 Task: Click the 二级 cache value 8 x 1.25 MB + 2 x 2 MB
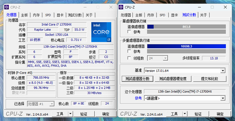point(94,88)
